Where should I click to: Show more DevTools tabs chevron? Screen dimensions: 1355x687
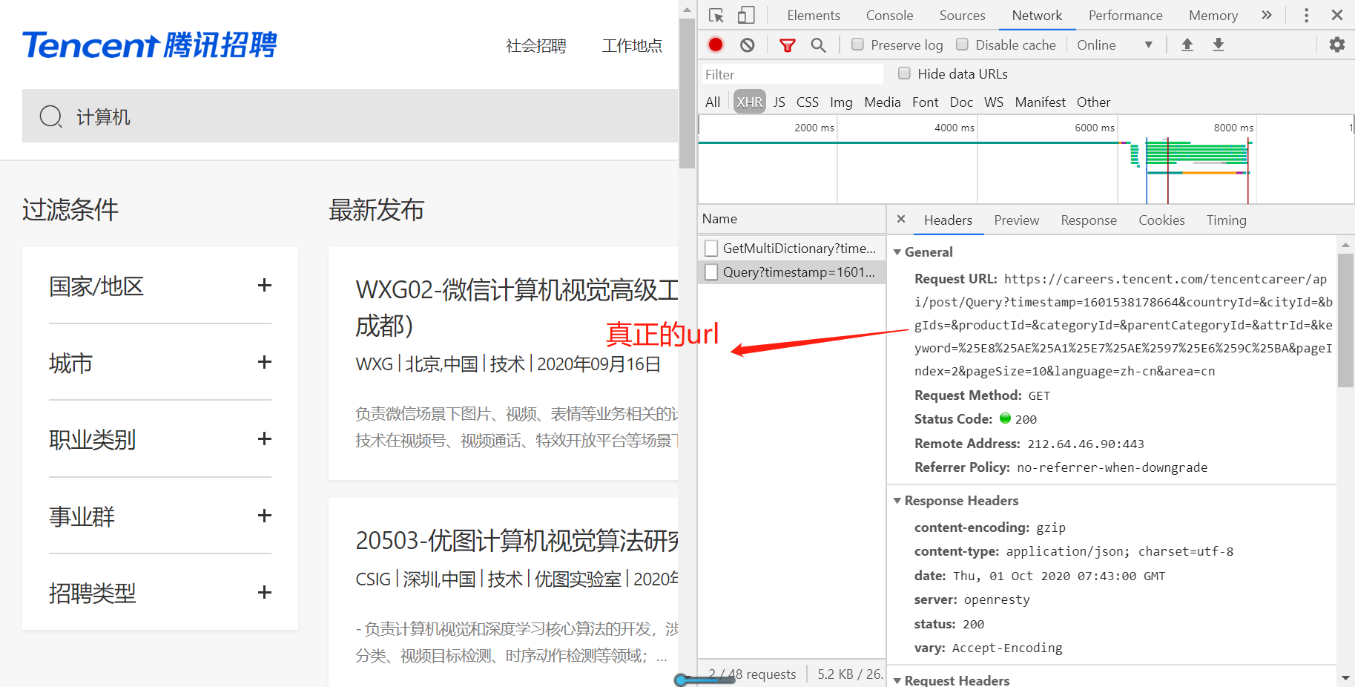1267,15
